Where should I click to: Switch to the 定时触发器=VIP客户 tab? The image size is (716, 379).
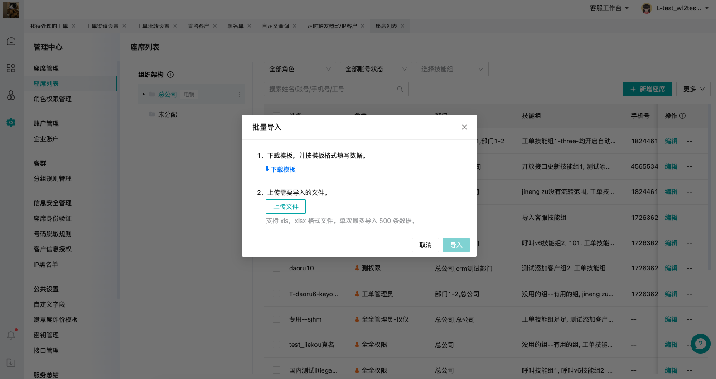[x=332, y=26]
